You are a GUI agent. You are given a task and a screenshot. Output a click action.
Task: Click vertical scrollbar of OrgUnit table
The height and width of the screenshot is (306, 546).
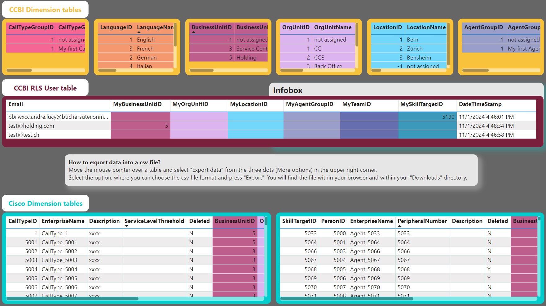tap(357, 34)
